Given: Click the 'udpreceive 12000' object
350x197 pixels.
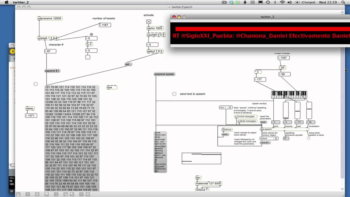Looking at the screenshot, I should pyautogui.click(x=50, y=18).
